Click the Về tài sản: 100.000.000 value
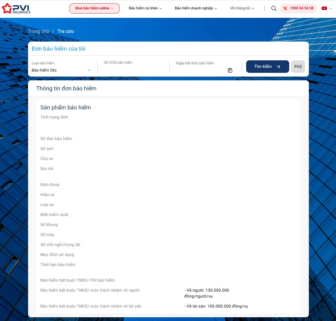The width and height of the screenshot is (336, 321). click(216, 306)
